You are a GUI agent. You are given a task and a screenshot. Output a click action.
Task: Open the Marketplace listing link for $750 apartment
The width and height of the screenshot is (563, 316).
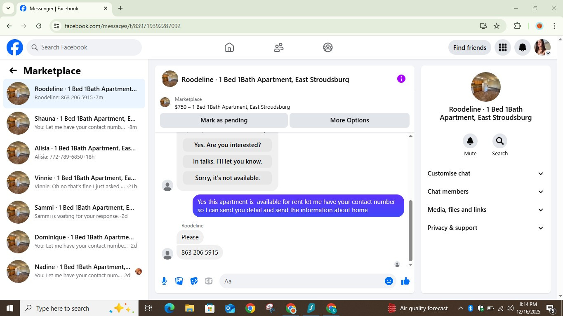point(232,107)
